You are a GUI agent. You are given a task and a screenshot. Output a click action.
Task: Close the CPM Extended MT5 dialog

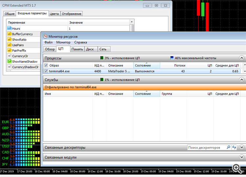(166, 6)
